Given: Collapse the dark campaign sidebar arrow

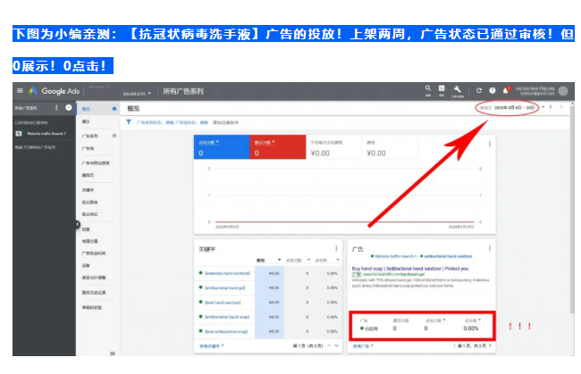Looking at the screenshot, I should 78,224.
